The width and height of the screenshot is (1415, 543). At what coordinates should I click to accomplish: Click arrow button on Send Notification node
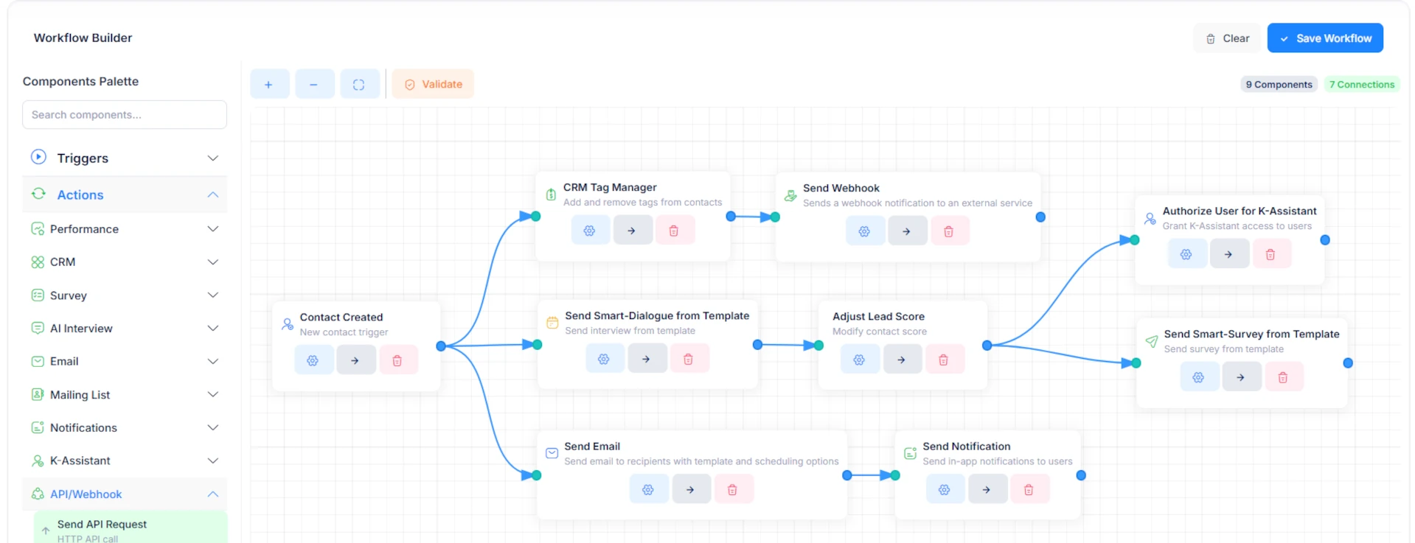(987, 489)
